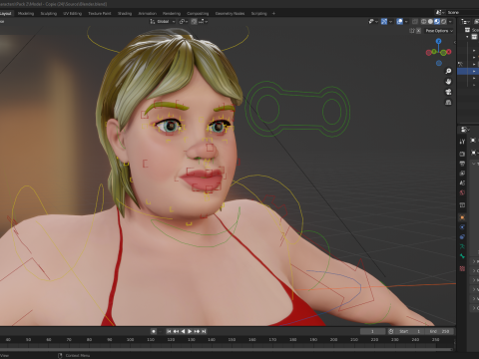479x359 pixels.
Task: Open the Global transform orientation dropdown
Action: (x=163, y=21)
